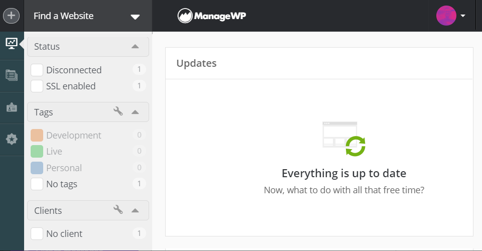Select the green Live tag swatch
482x251 pixels.
pos(37,152)
